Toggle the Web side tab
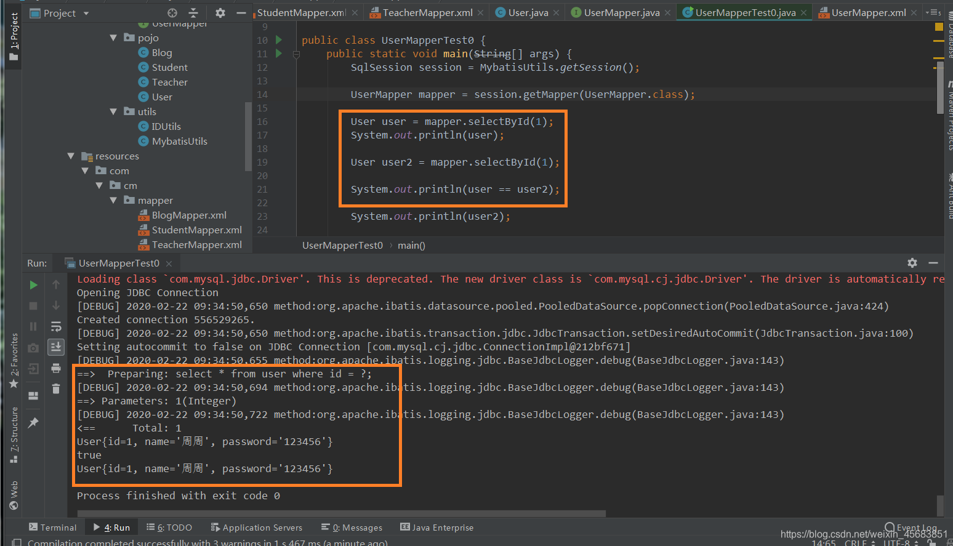 point(14,496)
